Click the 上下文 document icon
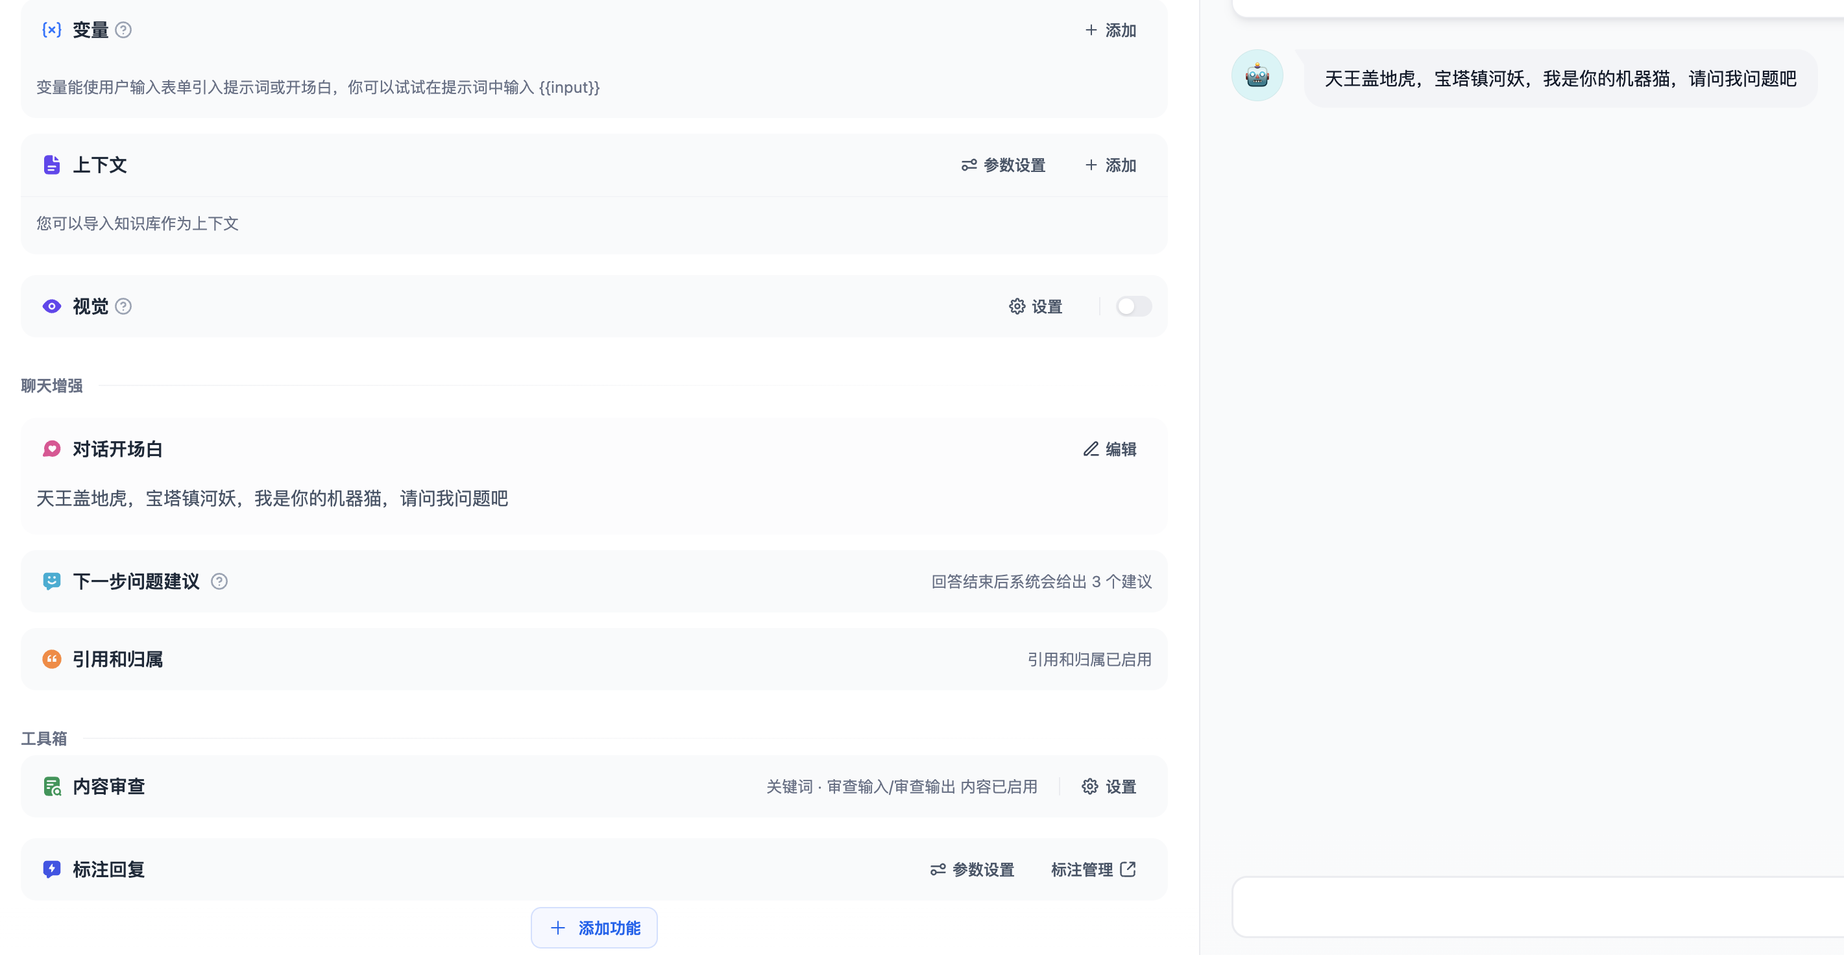The width and height of the screenshot is (1844, 955). point(51,165)
